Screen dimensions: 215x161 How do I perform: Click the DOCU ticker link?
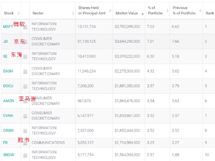8,86
